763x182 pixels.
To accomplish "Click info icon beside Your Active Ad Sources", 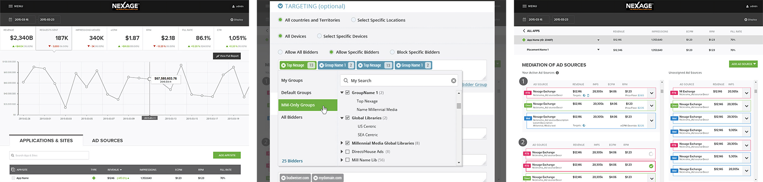I will (557, 73).
